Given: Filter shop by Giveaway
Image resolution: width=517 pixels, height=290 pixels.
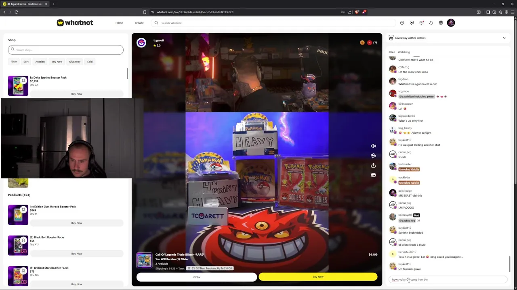Looking at the screenshot, I should [x=75, y=62].
